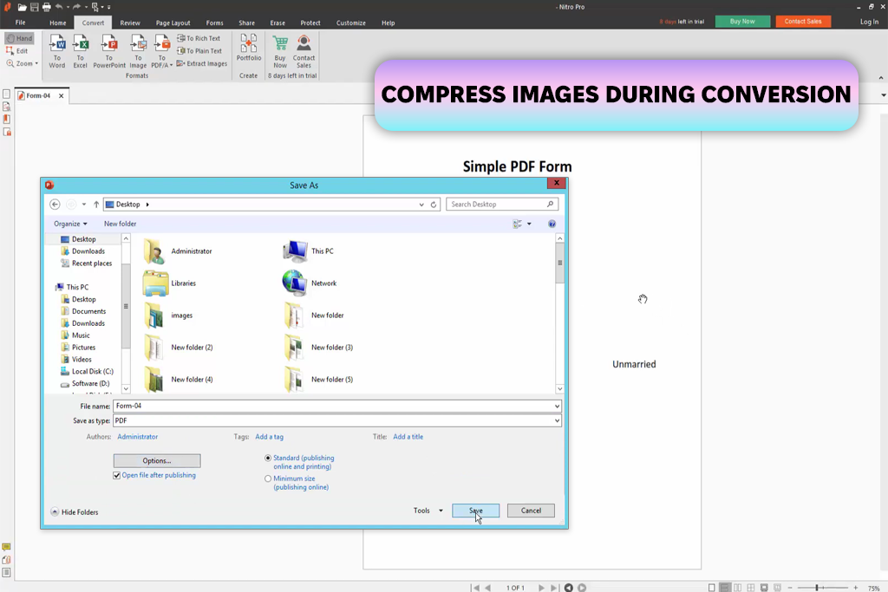Click the Add a tag link
The height and width of the screenshot is (592, 888).
pyautogui.click(x=270, y=437)
